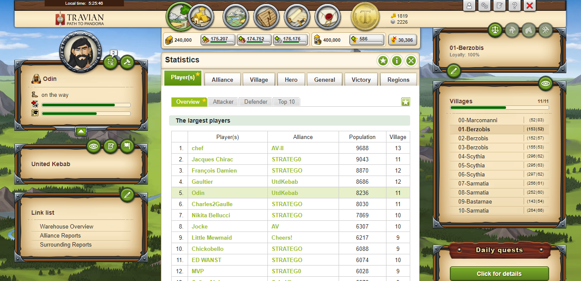
Task: Switch to the Victory statistics tab
Action: pos(361,80)
